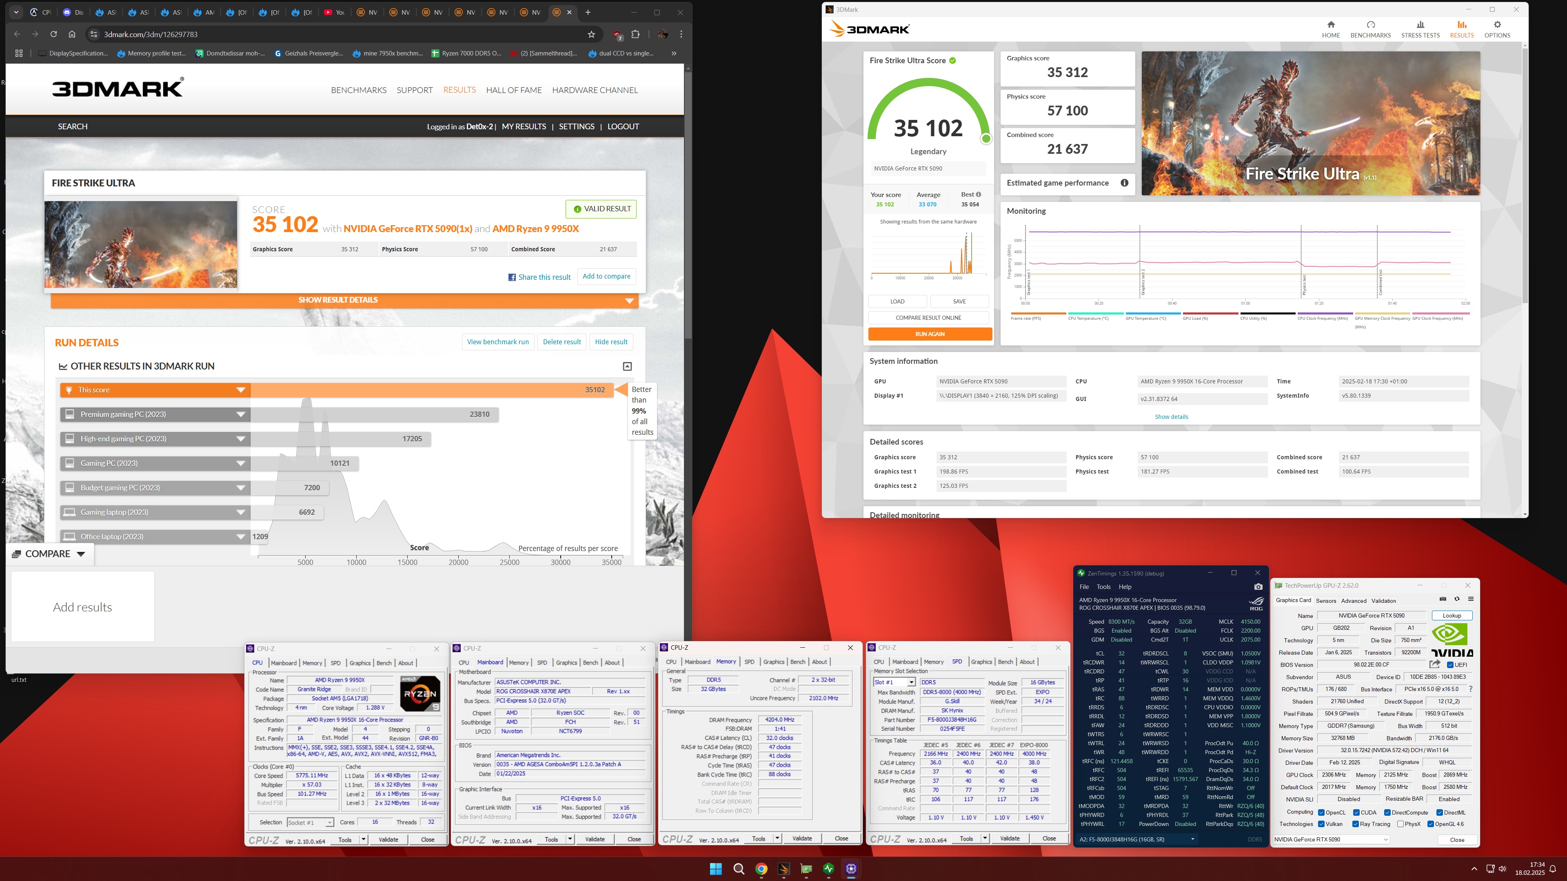Open the ZenTimings memory module dropdown

[1137, 839]
